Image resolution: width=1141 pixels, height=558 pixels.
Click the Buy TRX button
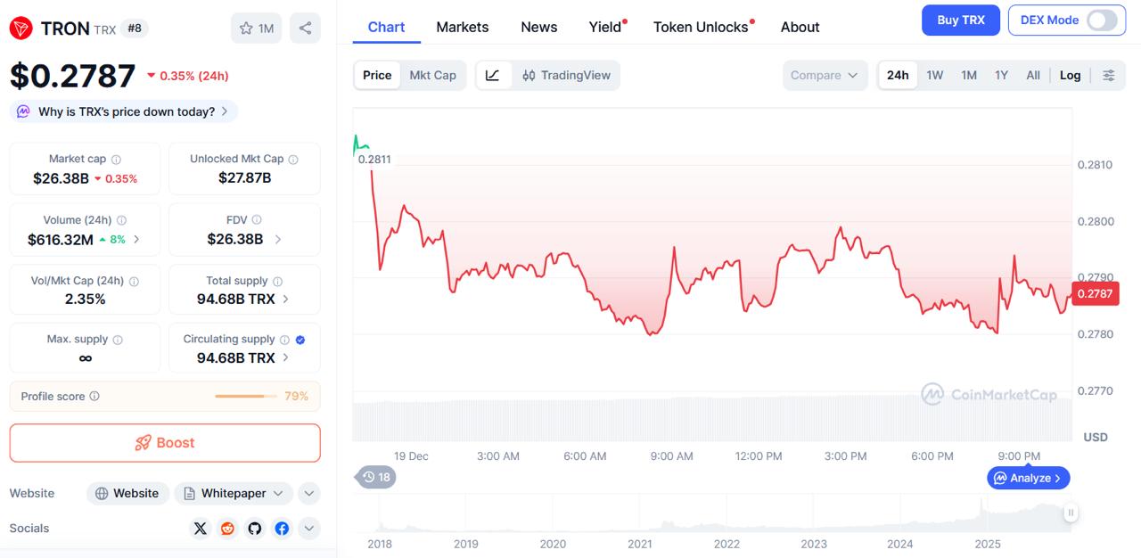(960, 20)
